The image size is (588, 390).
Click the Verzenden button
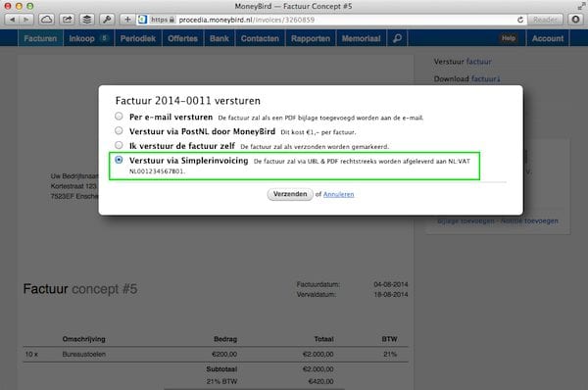click(290, 194)
